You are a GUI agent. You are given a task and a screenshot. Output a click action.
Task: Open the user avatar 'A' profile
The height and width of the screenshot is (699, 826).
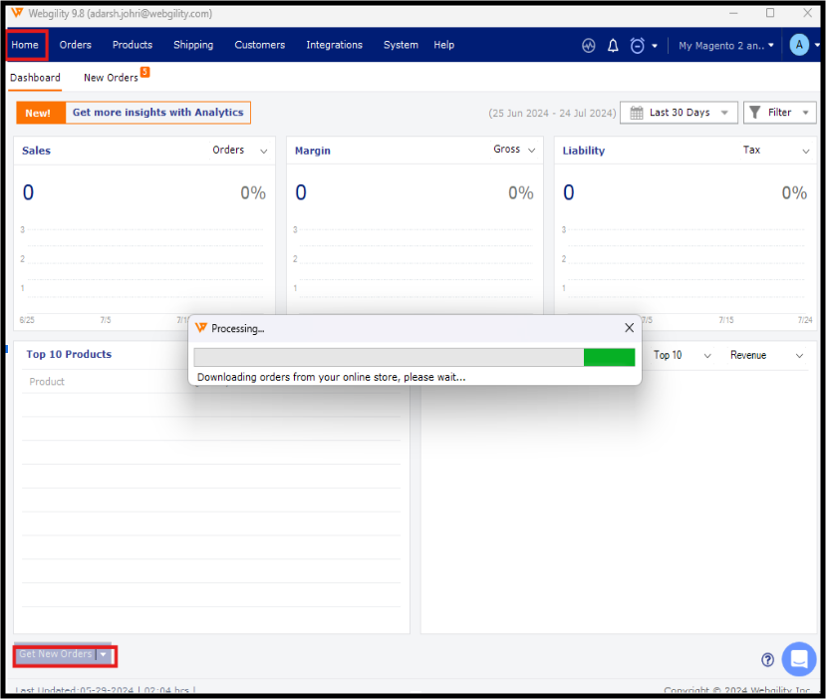(799, 45)
